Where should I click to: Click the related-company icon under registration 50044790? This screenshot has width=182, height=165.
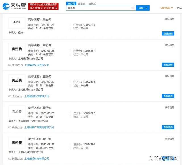(x=10, y=159)
